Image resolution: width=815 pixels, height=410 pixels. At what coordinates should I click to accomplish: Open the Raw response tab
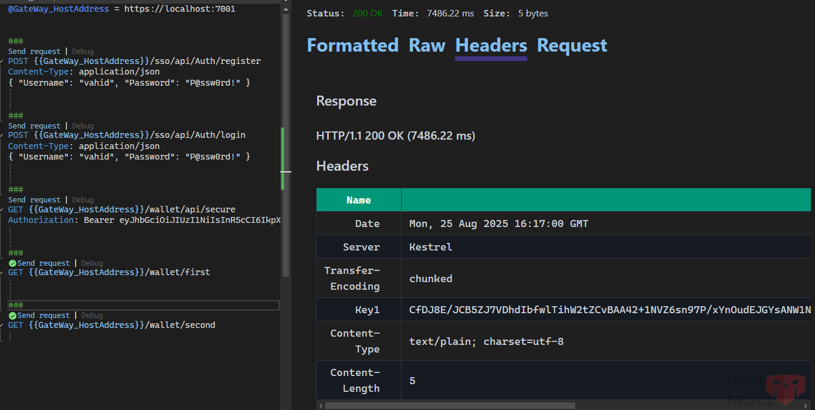(426, 45)
